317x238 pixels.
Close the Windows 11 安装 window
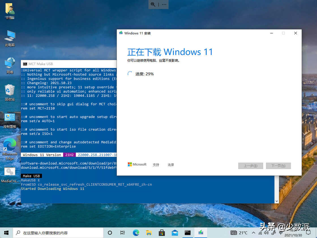[x=295, y=33]
